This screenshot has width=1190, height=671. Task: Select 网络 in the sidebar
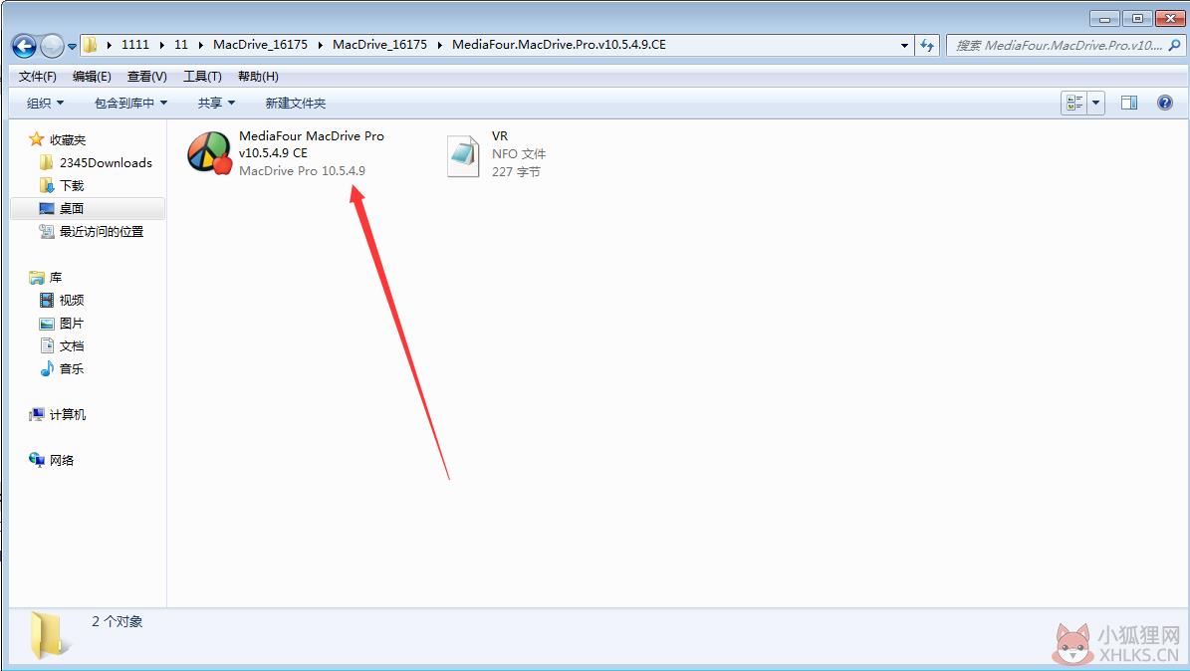(62, 460)
